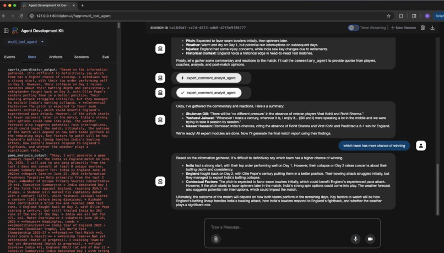Screen dimensions: 444x253
Task: Click the 'which team has more chance' message
Action: (374, 146)
